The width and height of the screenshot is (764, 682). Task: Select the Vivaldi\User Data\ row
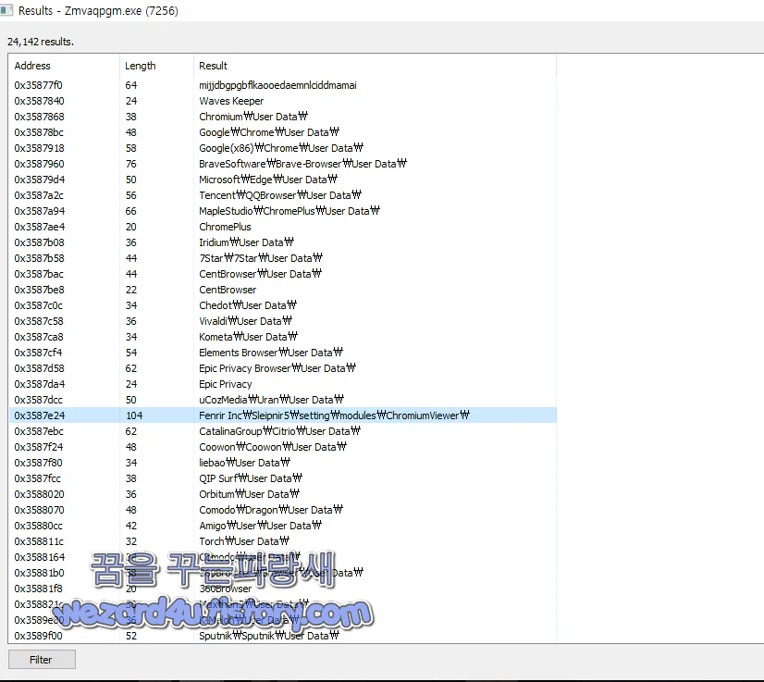click(283, 321)
